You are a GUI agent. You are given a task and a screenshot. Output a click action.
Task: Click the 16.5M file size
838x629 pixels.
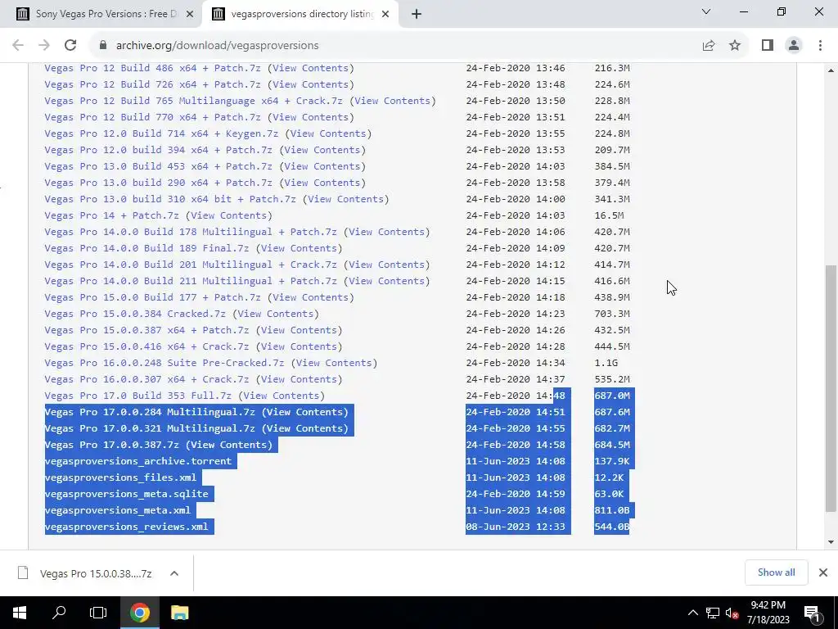coord(609,215)
